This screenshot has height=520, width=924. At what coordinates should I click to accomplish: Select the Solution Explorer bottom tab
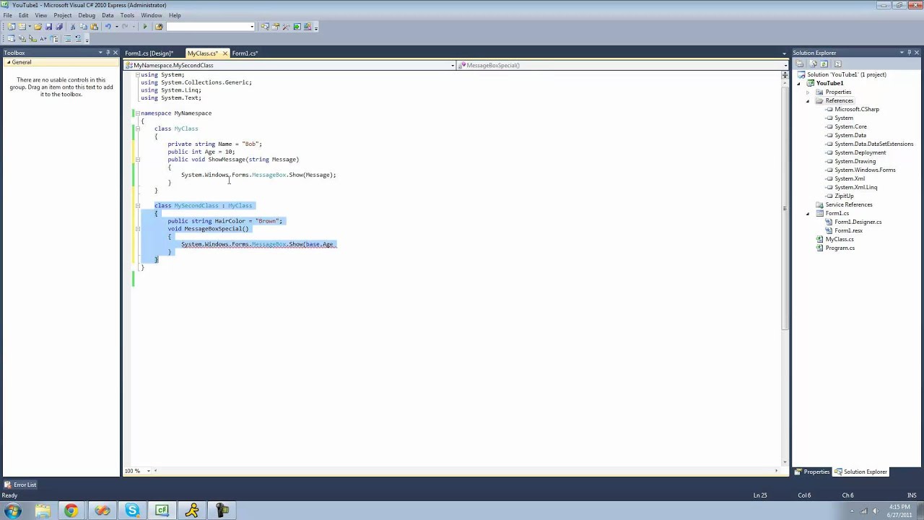tap(860, 472)
